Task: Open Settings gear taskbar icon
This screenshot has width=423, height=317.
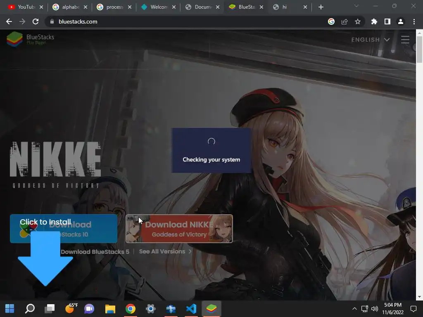Action: pos(150,309)
